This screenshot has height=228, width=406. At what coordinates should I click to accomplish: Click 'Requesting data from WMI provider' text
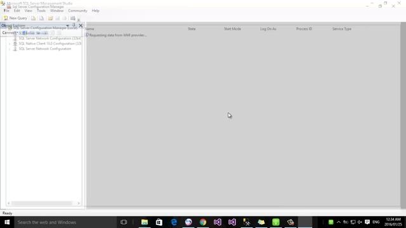[x=118, y=35]
